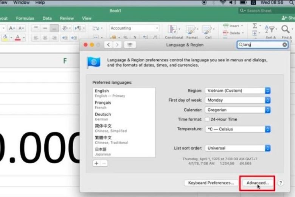Click the Delete button in Excel ribbon

(231, 33)
